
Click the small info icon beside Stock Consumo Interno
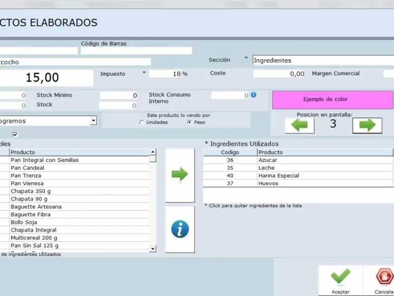click(x=254, y=95)
